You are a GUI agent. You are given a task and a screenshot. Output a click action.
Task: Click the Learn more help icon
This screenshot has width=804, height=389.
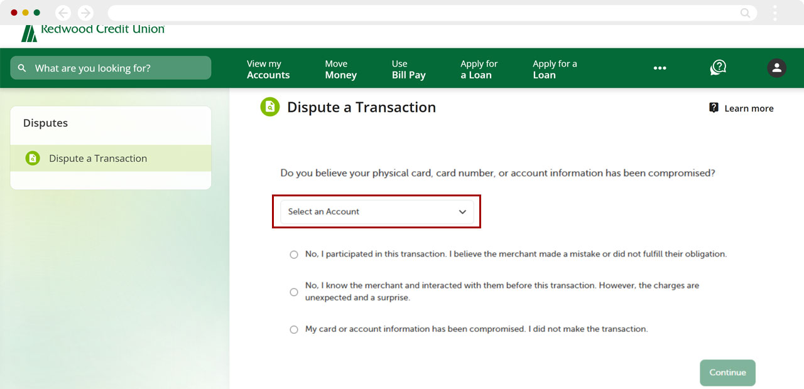click(714, 108)
